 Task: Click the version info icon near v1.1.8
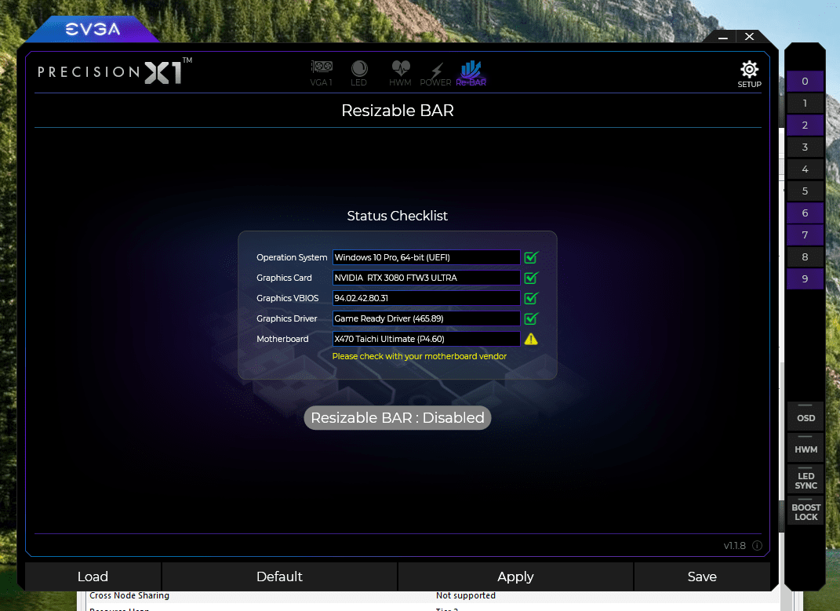click(757, 546)
